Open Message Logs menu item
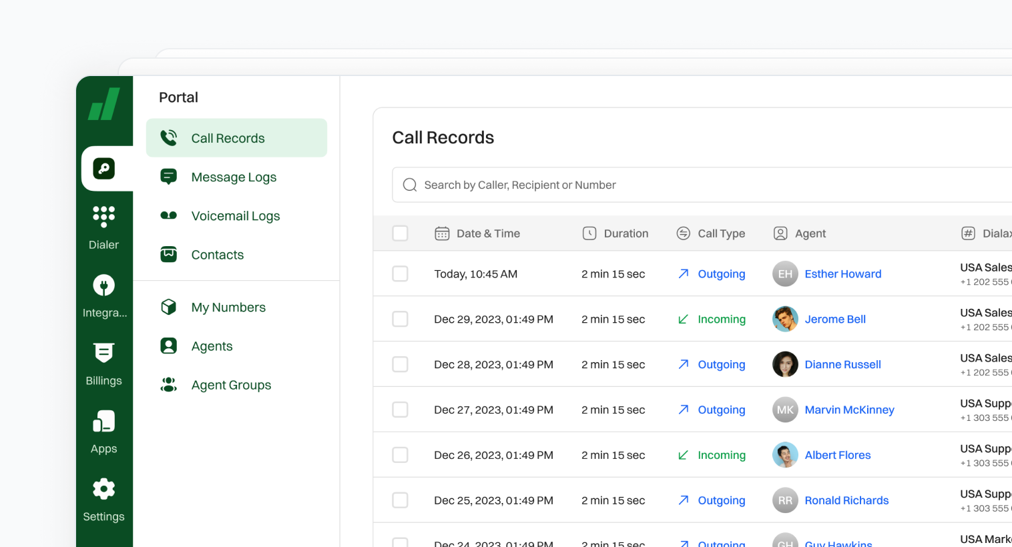 (x=234, y=177)
